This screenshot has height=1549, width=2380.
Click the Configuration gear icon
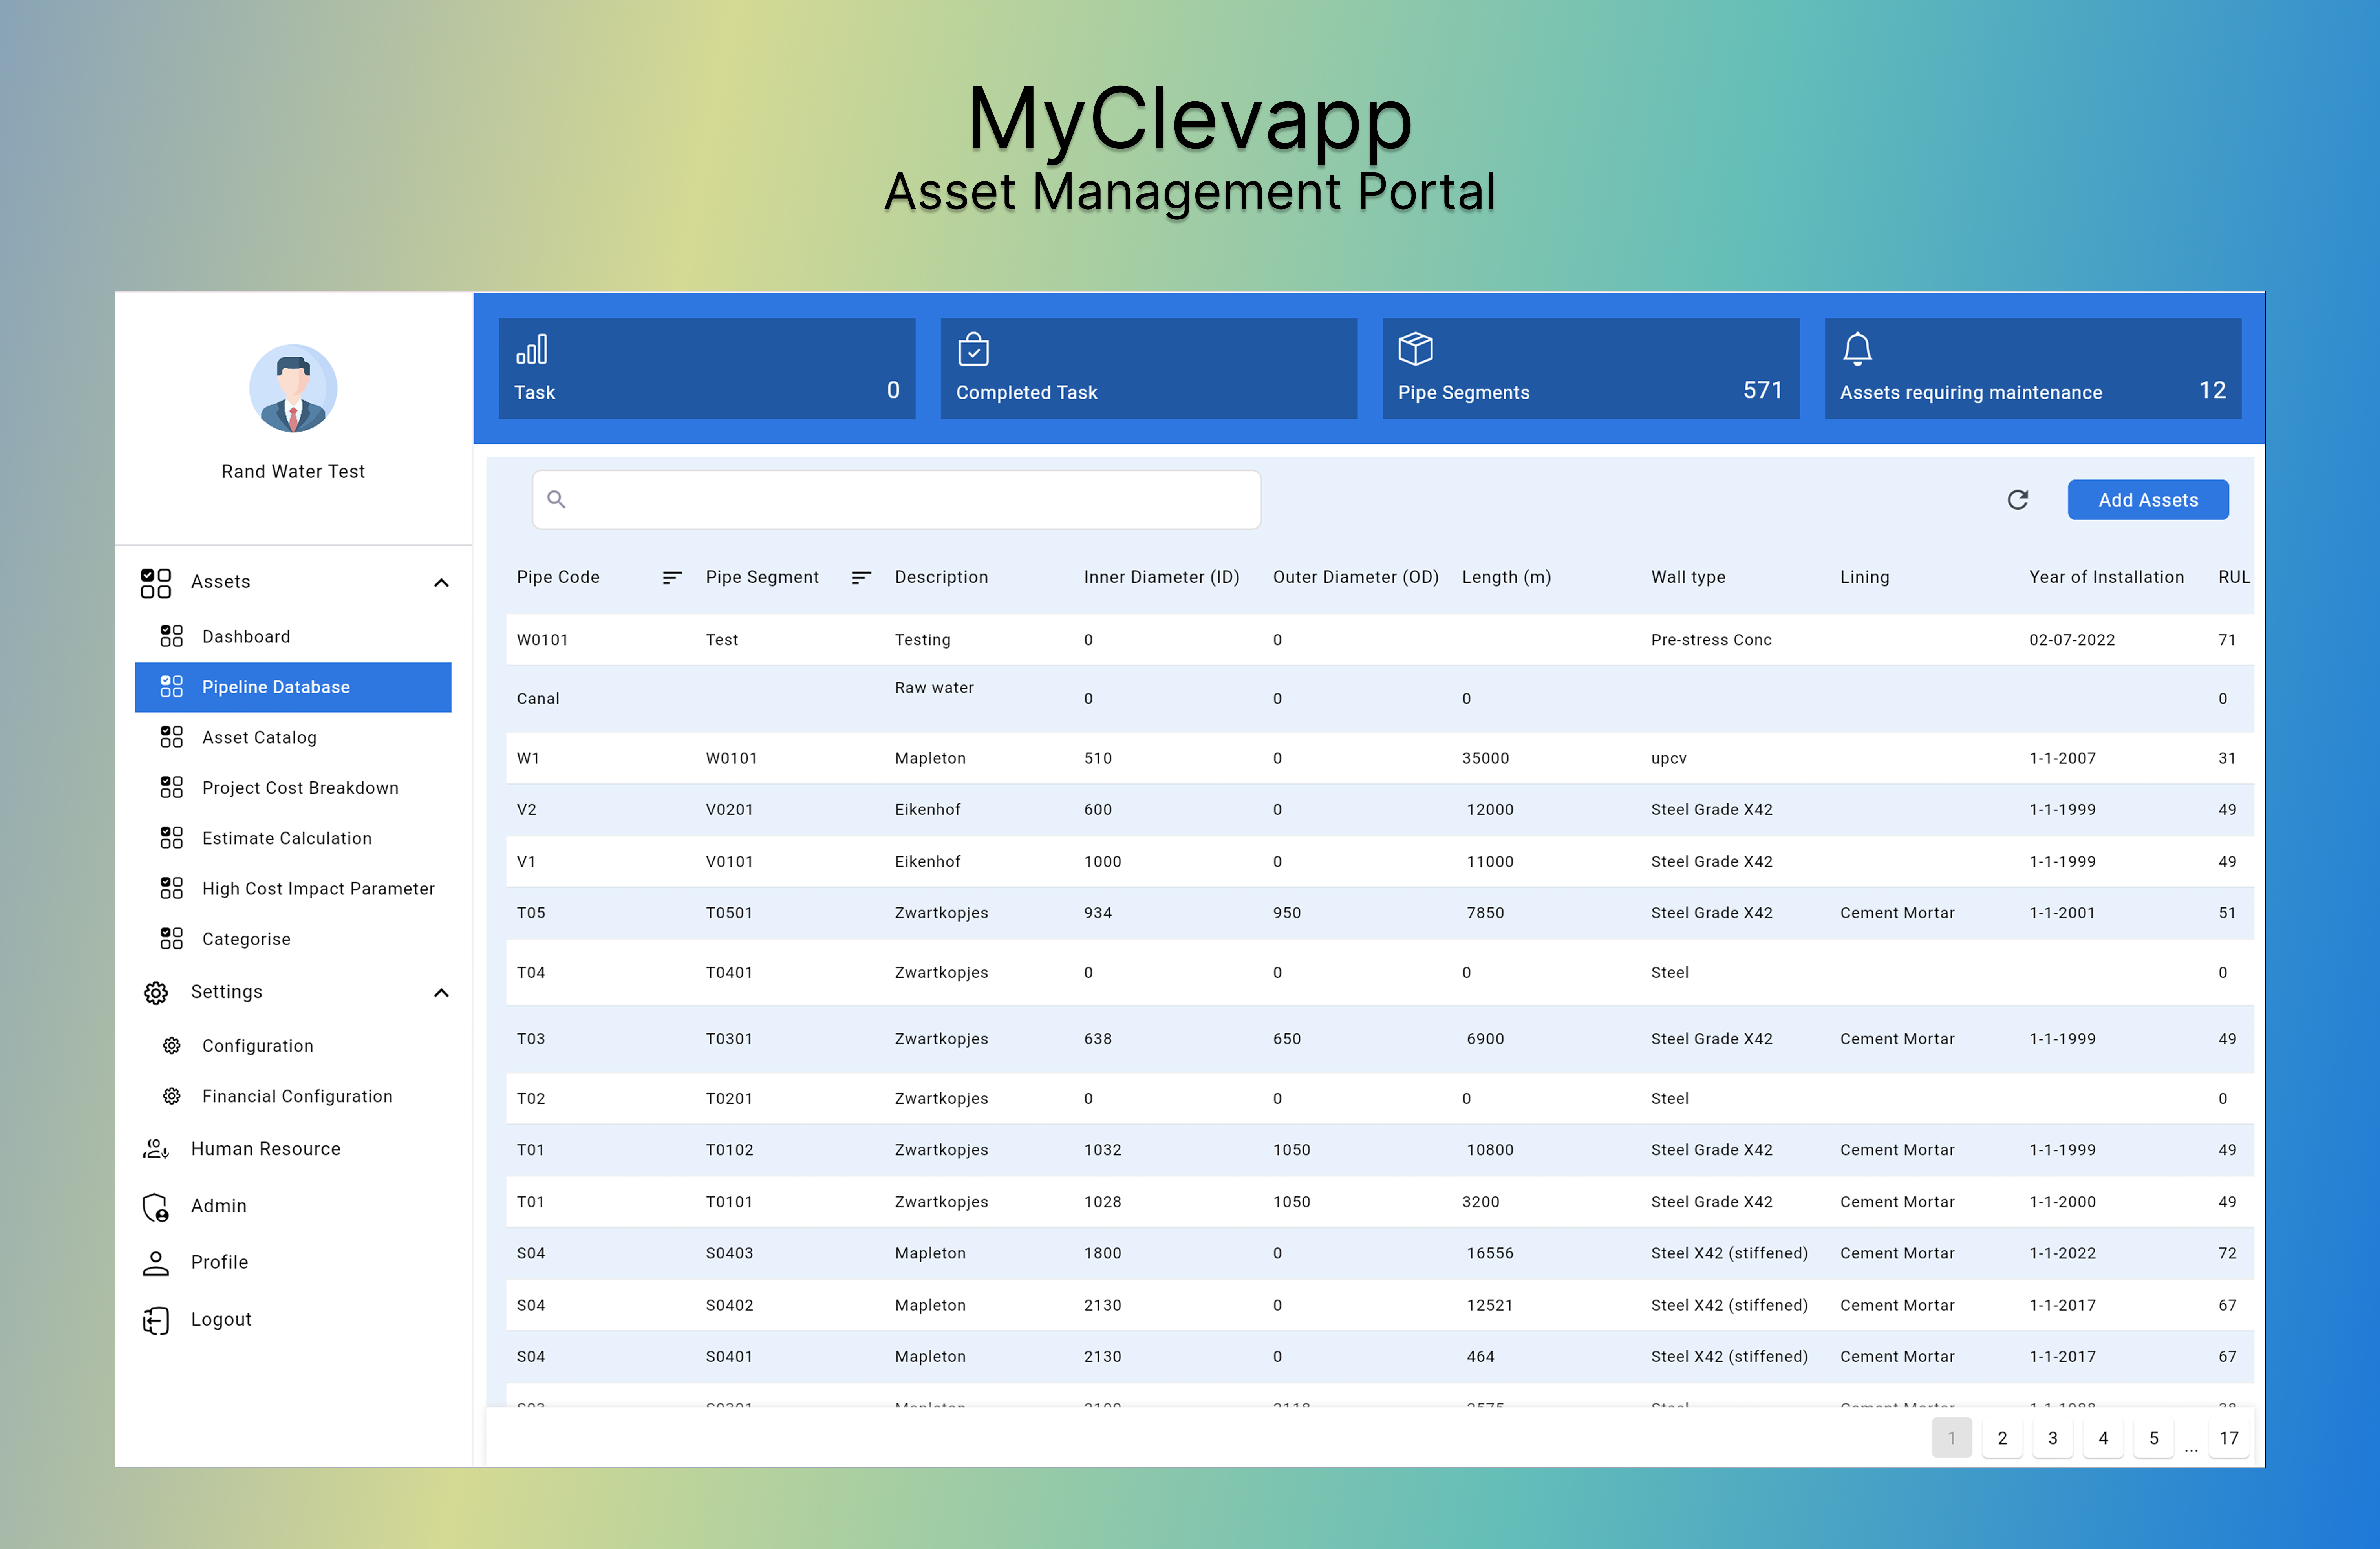click(172, 1046)
